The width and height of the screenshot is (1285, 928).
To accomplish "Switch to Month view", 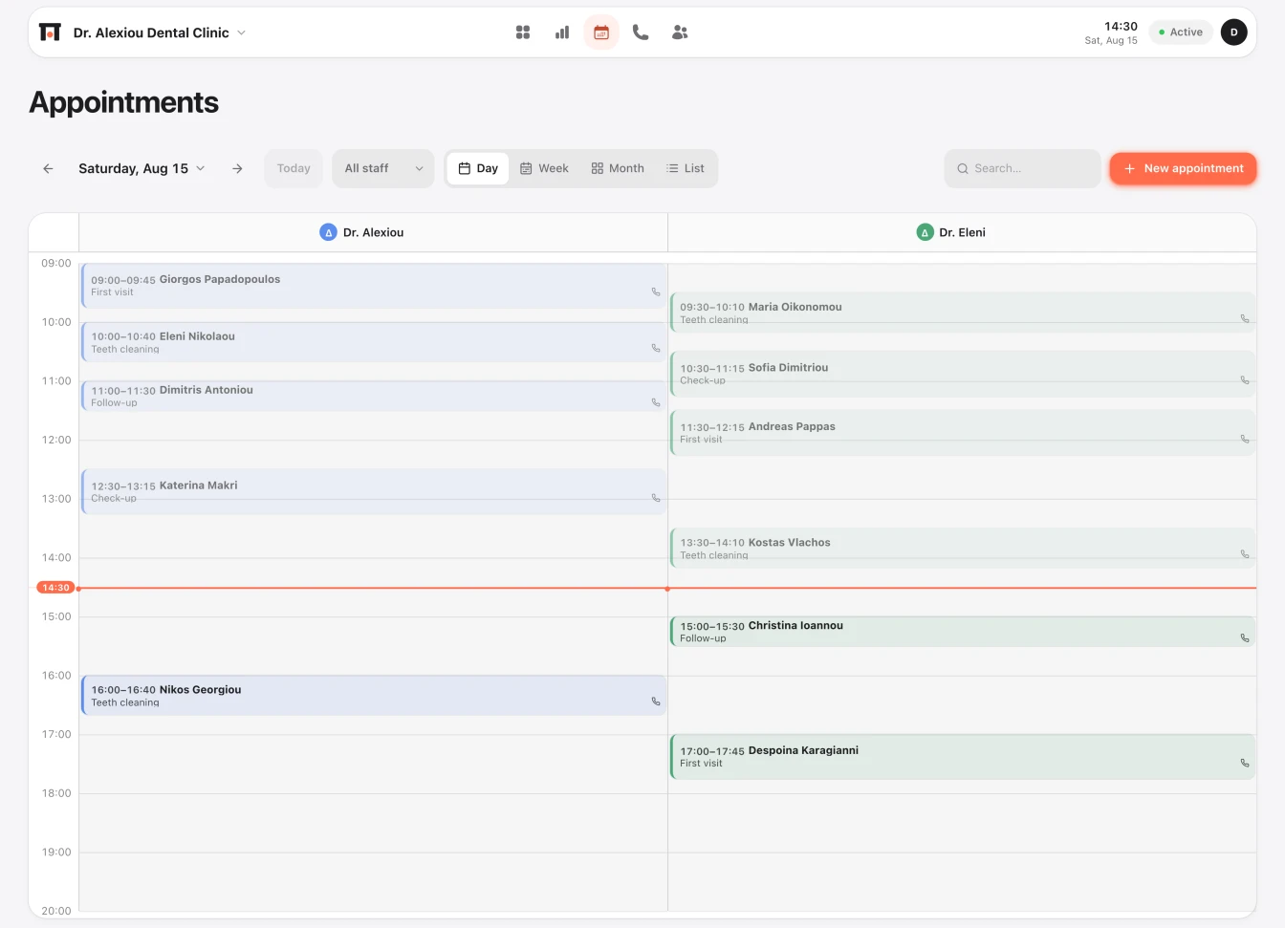I will coord(618,168).
